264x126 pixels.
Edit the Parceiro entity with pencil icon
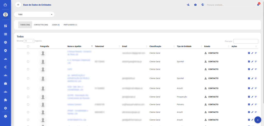252,104
